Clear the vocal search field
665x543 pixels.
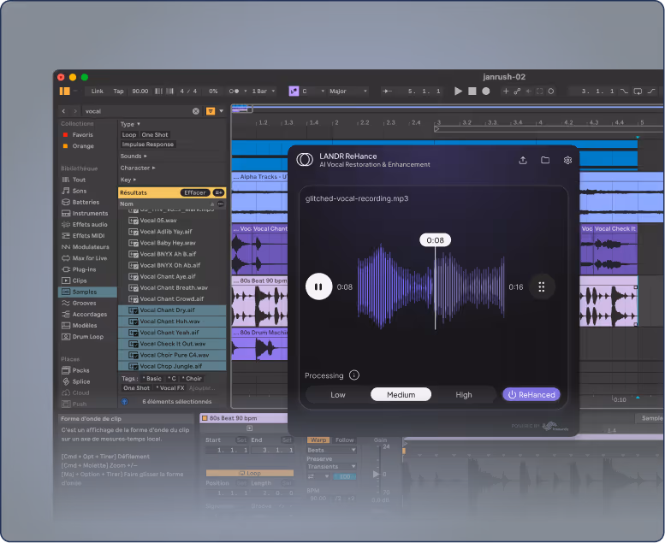(196, 111)
